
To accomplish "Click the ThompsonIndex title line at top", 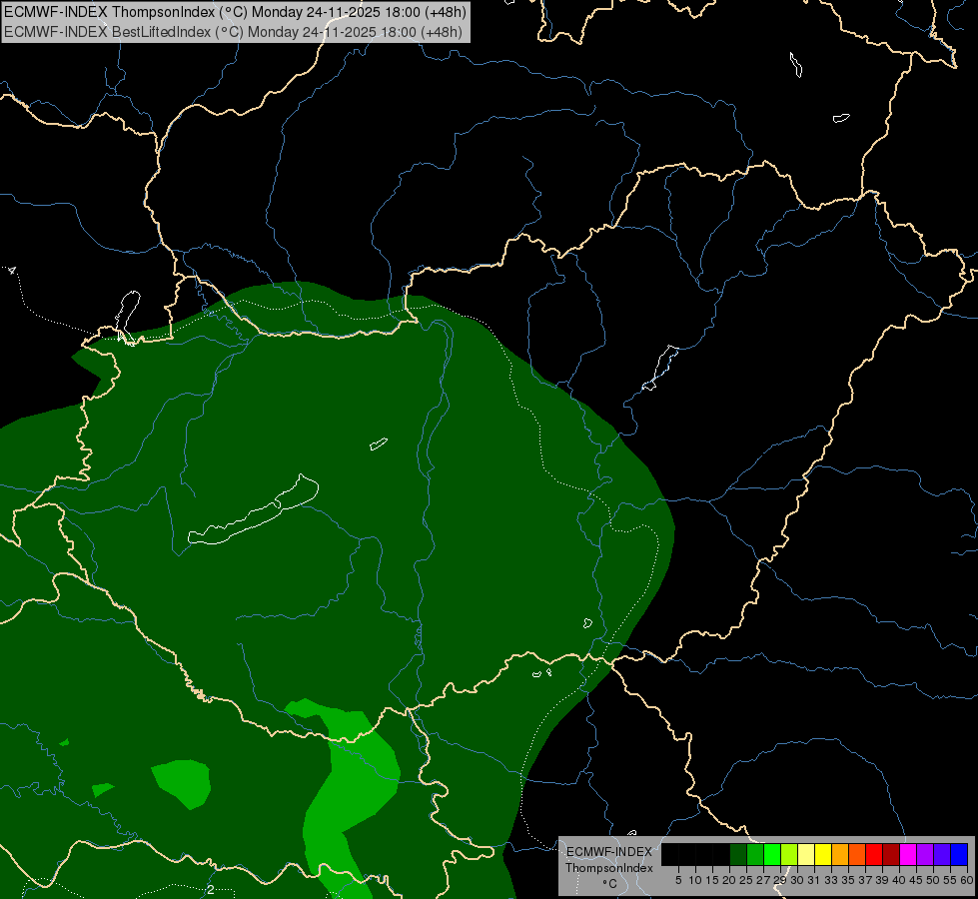I will (235, 12).
